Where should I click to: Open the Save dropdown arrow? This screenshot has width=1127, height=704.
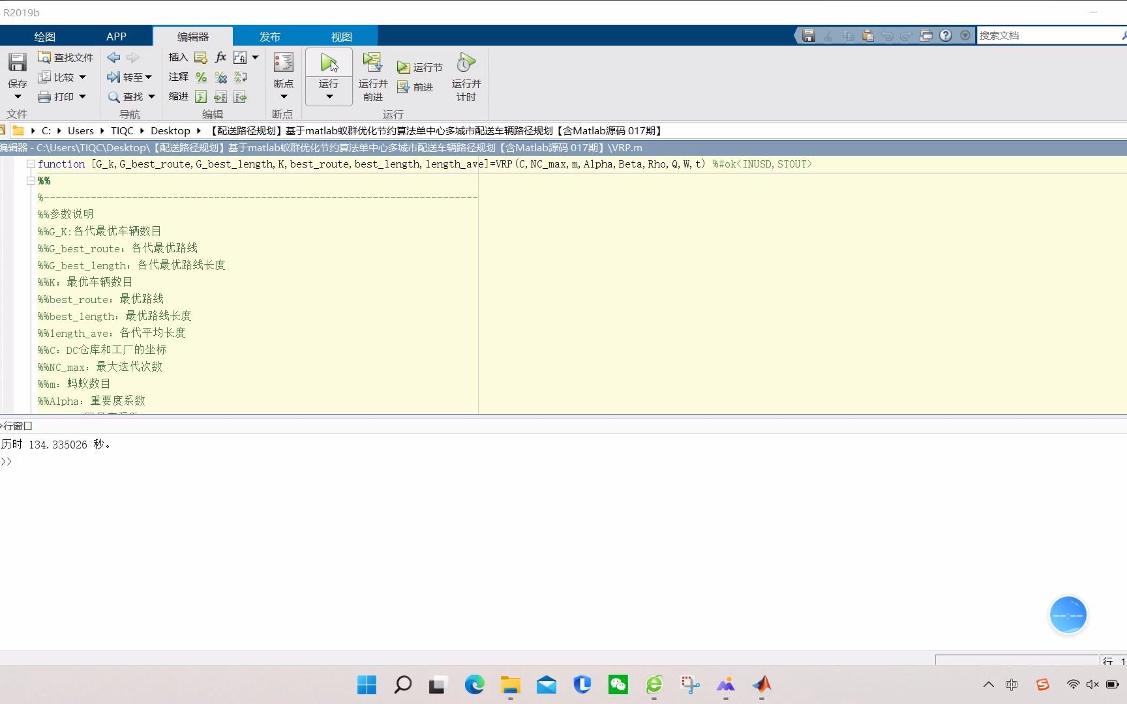(x=18, y=97)
